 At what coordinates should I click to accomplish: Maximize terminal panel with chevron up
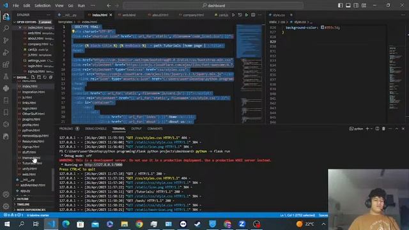(397, 128)
